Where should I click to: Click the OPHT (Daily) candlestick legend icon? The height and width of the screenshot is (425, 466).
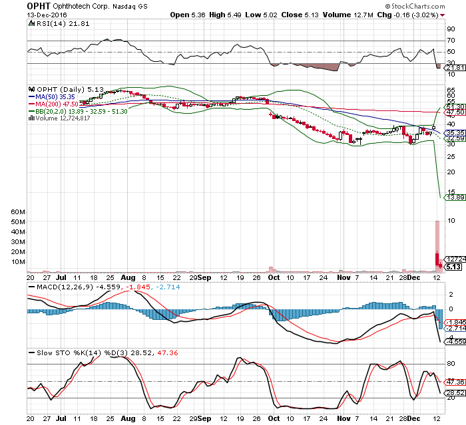pos(30,89)
